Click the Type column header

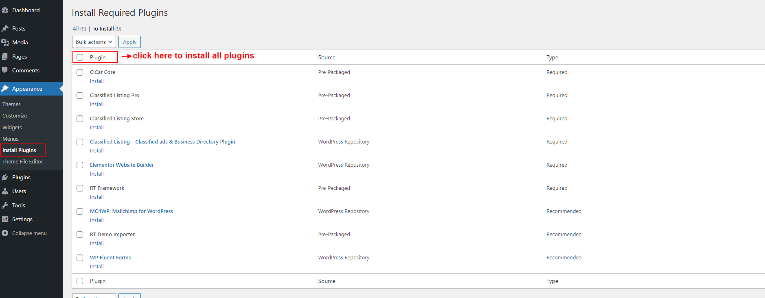pos(552,58)
